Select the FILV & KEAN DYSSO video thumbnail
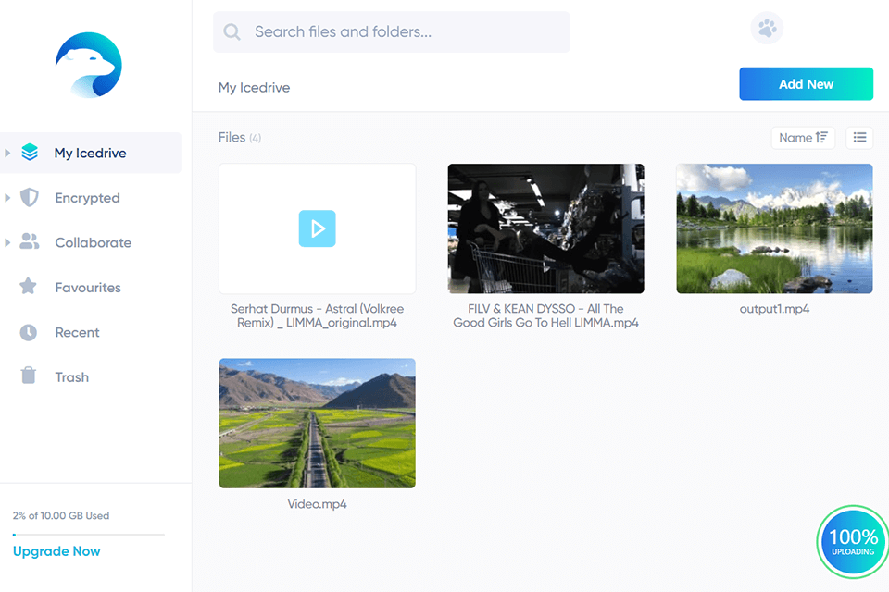Image resolution: width=889 pixels, height=592 pixels. coord(546,228)
